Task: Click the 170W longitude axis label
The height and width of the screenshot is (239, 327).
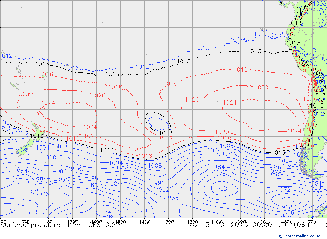Action: coord(73,222)
